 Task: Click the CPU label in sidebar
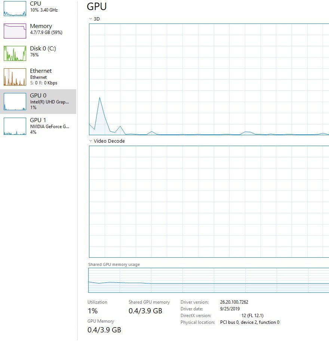36,4
